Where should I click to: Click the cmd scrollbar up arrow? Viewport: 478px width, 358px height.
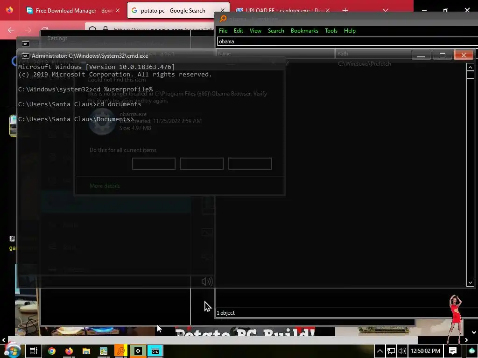coord(470,67)
